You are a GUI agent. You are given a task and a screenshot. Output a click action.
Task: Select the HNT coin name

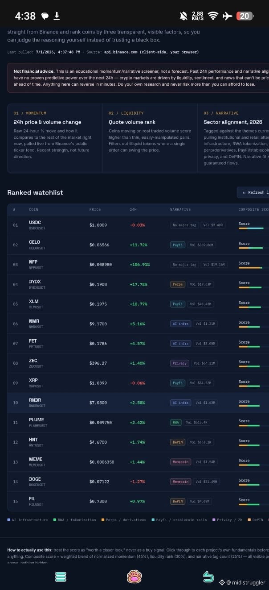tap(33, 440)
